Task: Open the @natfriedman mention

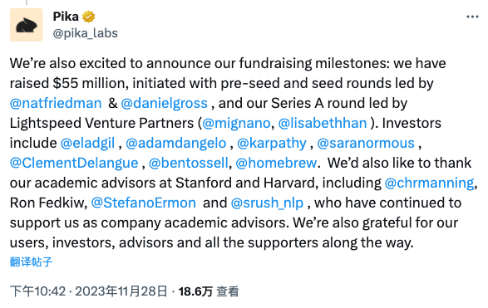Action: (56, 103)
